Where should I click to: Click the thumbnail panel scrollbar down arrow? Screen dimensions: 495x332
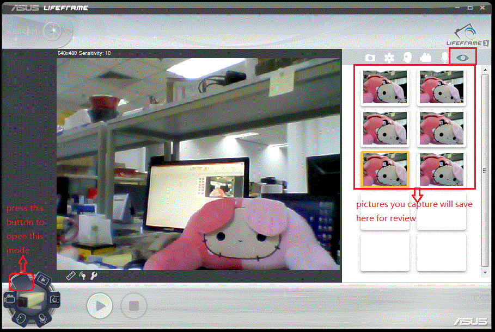(x=485, y=271)
